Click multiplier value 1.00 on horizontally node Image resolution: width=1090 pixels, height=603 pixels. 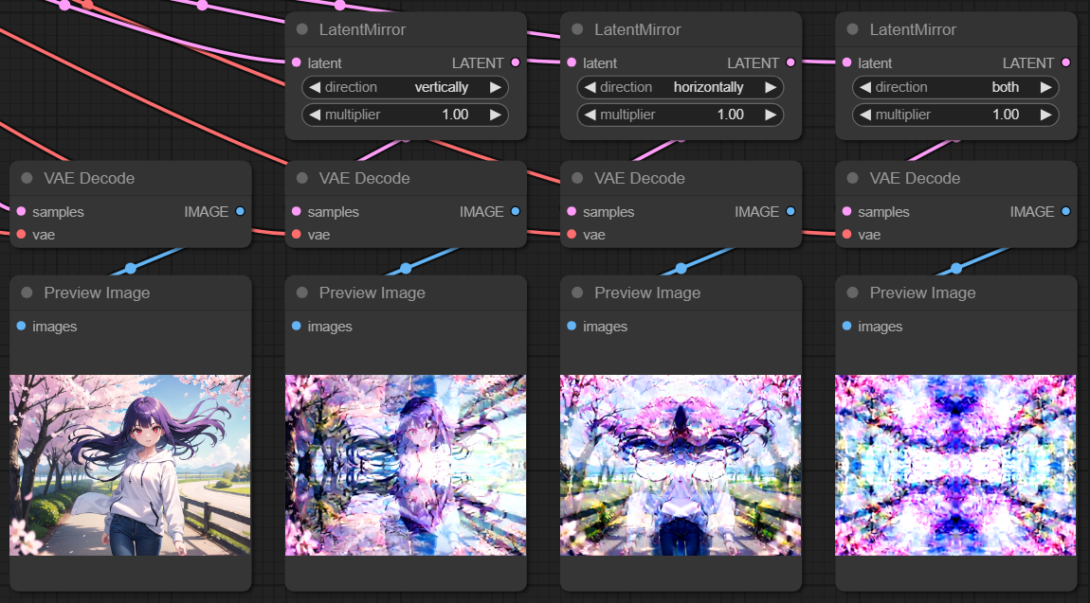[x=731, y=115]
